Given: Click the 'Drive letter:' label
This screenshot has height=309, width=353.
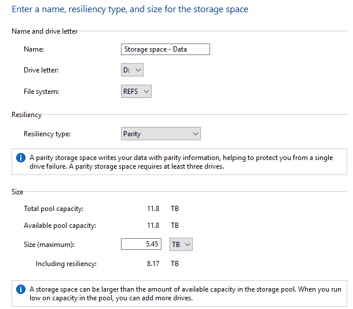Looking at the screenshot, I should coord(41,70).
